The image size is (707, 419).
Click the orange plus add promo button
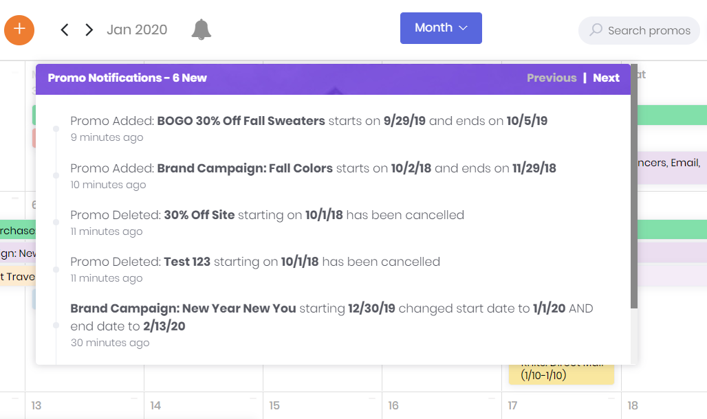(19, 30)
